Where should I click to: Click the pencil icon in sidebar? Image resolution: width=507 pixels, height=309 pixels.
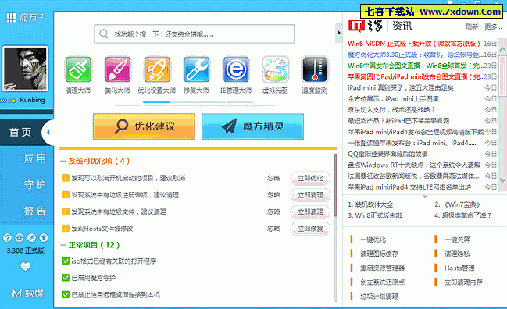tap(31, 238)
